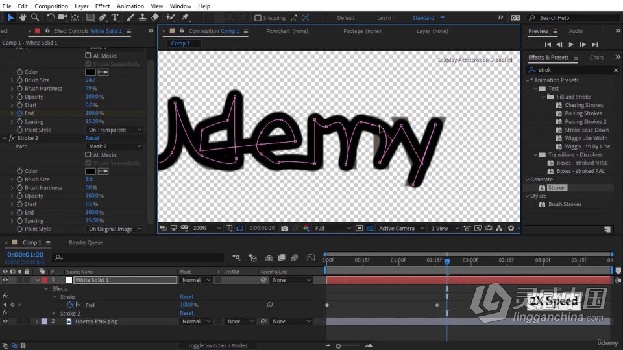Check All Masks under Stroke 1

click(88, 56)
